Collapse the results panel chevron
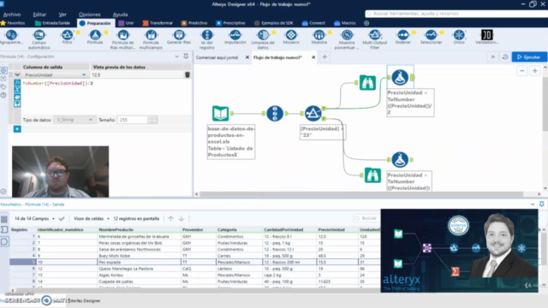548x308 pixels. coord(533,204)
